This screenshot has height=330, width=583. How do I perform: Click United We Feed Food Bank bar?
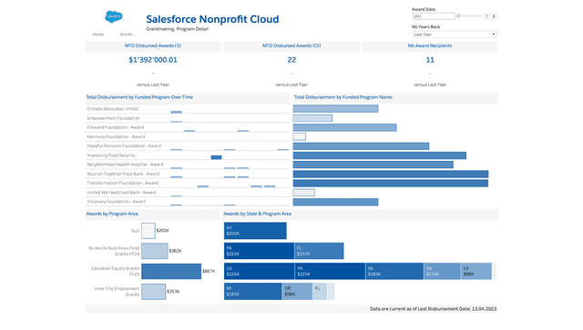(303, 193)
